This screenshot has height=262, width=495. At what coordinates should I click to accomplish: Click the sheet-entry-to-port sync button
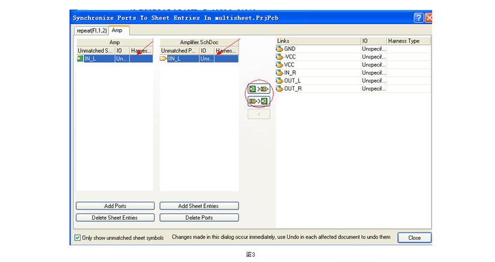[x=259, y=89]
